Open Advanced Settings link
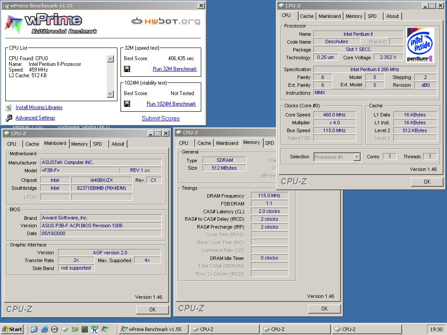This screenshot has width=447, height=335. (35, 118)
